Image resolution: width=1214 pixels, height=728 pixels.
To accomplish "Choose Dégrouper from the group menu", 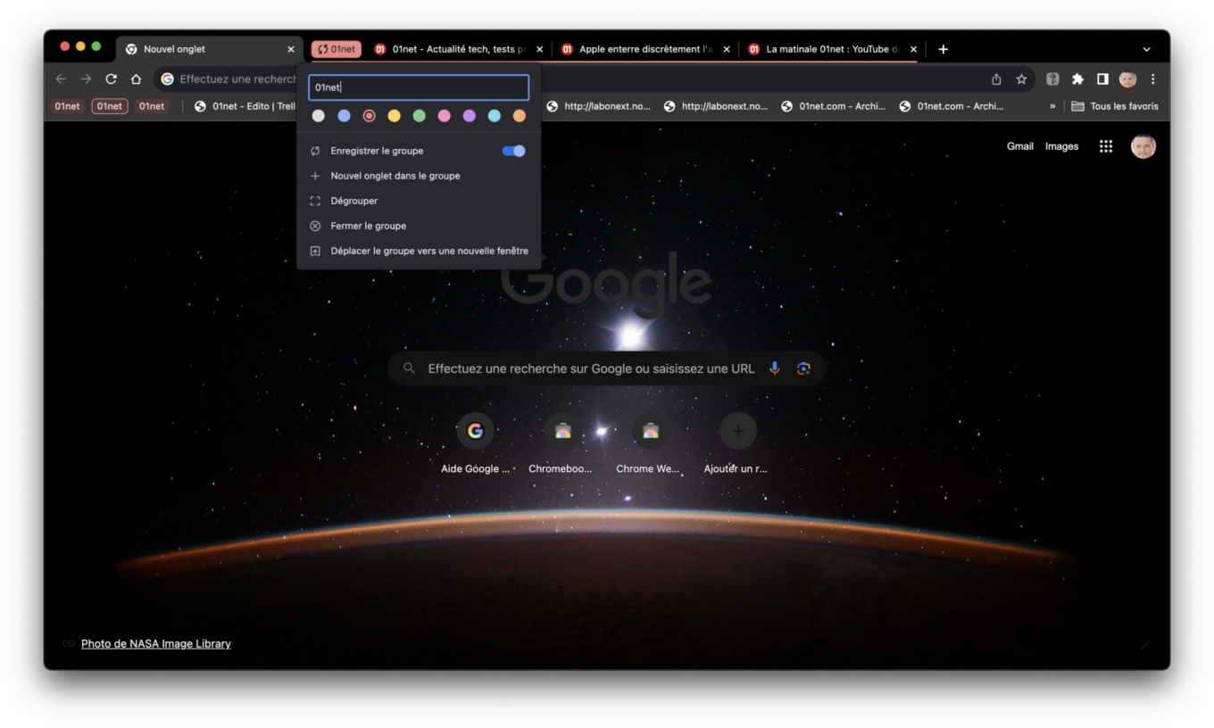I will 419,201.
